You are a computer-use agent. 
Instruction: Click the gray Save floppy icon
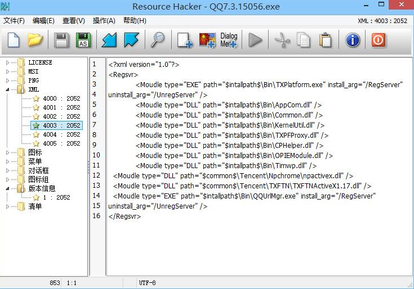coord(61,40)
